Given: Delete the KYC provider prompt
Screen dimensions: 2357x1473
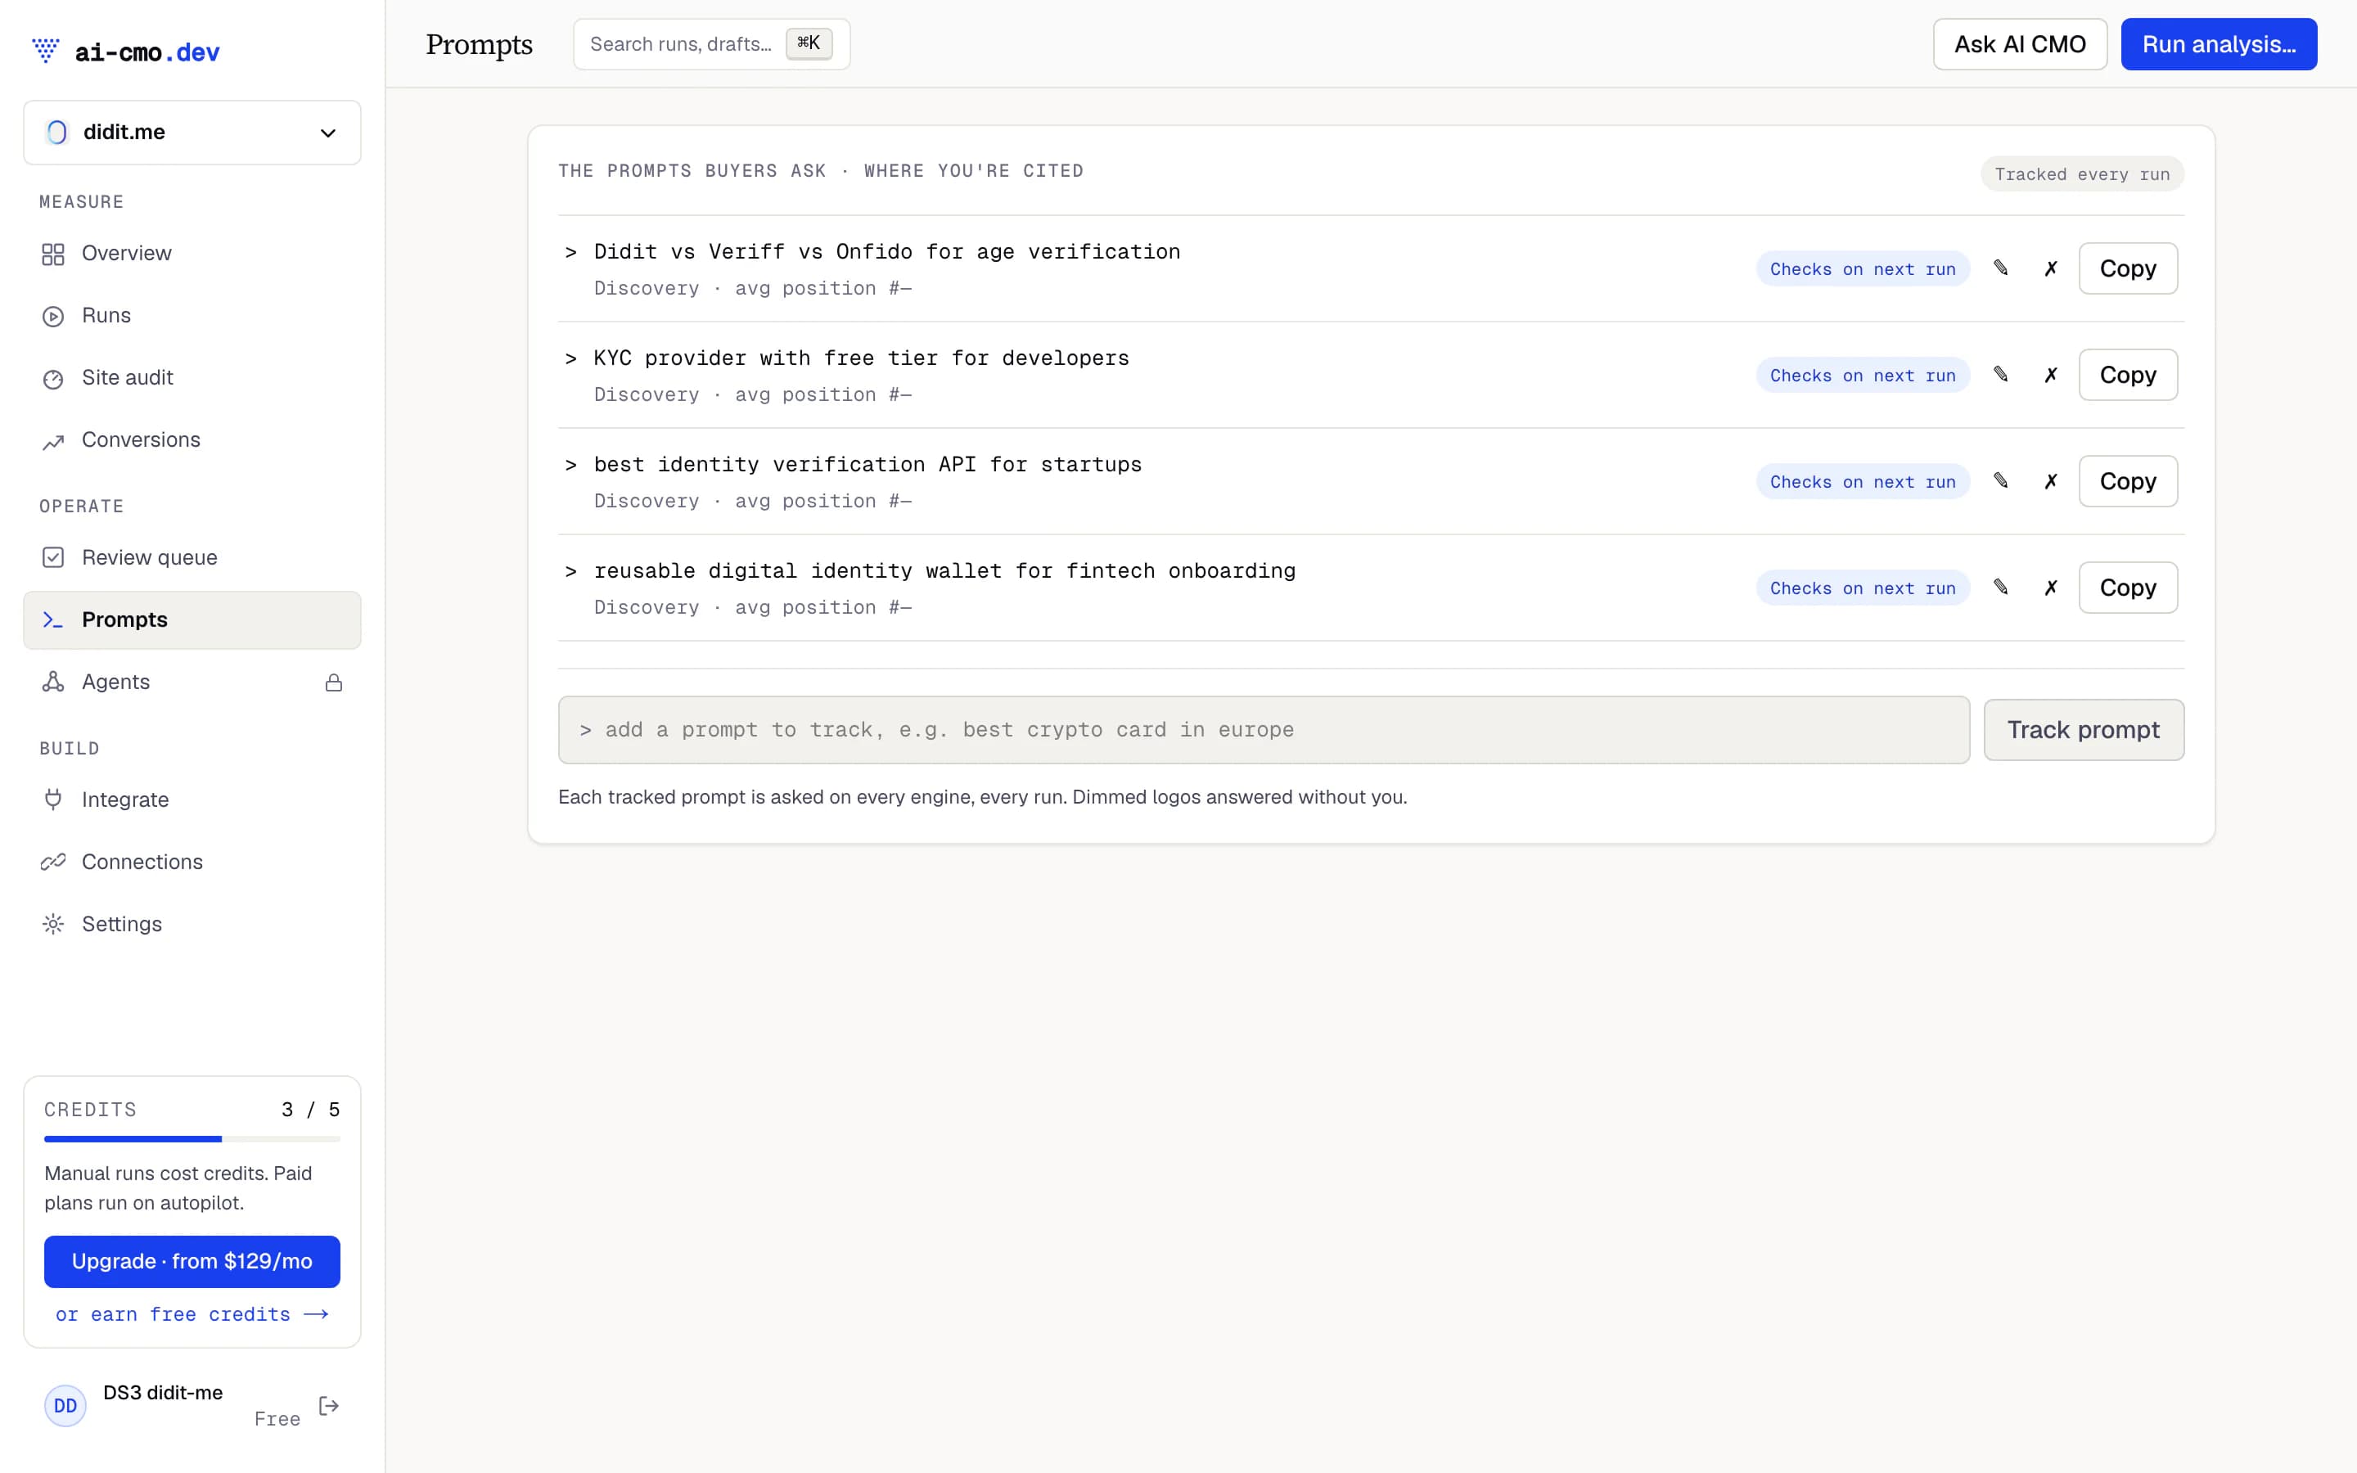Looking at the screenshot, I should pyautogui.click(x=2050, y=375).
